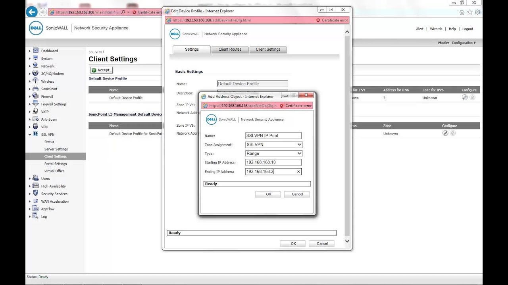Image resolution: width=508 pixels, height=285 pixels.
Task: Click the Security Services shield icon
Action: click(x=36, y=194)
